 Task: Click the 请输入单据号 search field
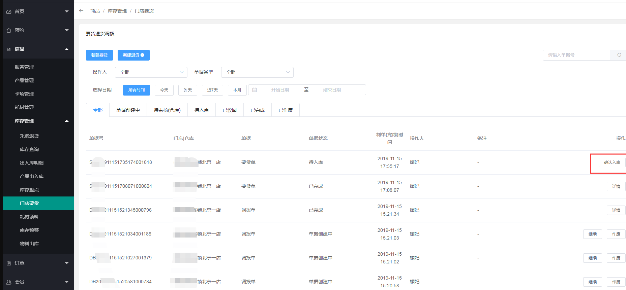576,55
